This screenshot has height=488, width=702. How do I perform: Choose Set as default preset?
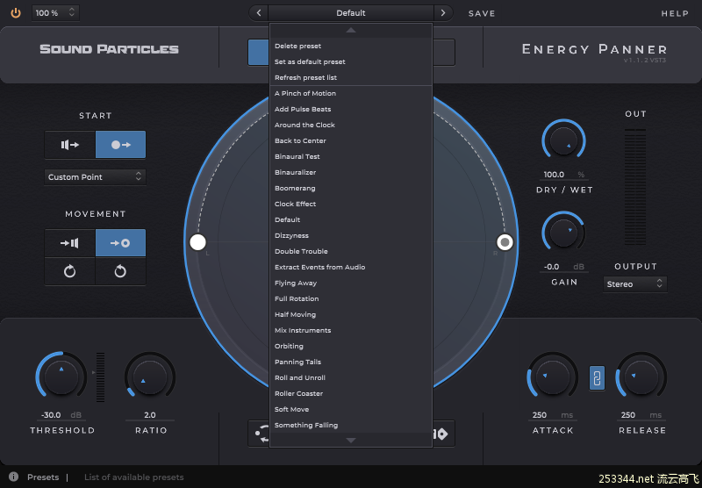[x=351, y=61]
